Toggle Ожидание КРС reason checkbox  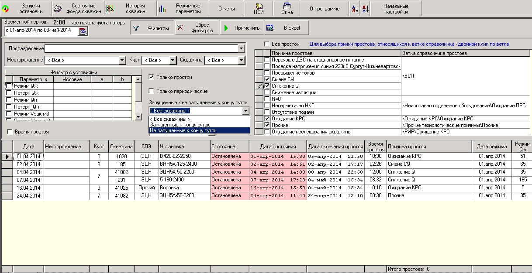267,119
